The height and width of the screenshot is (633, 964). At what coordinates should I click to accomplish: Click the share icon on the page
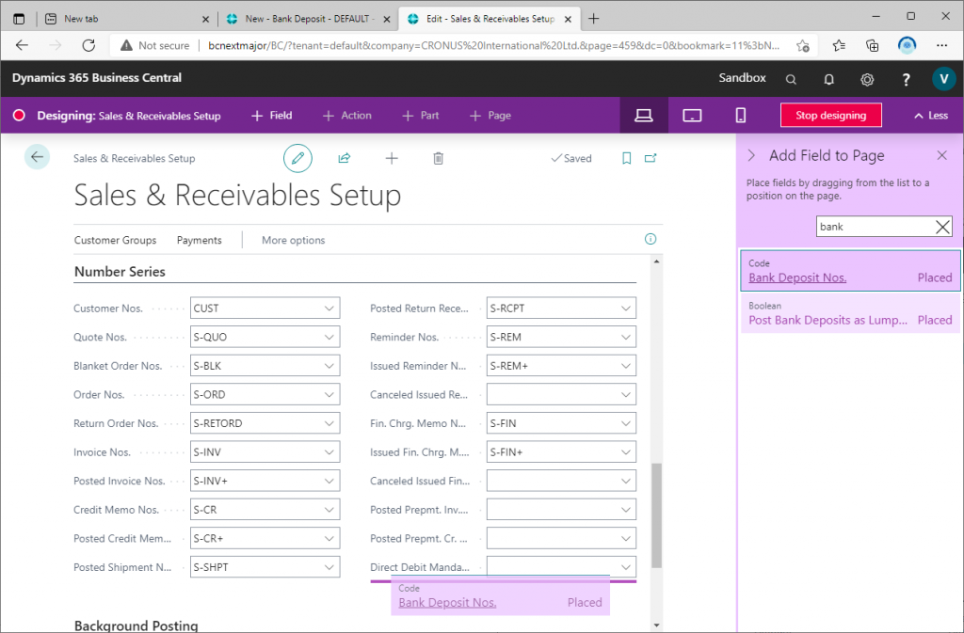(345, 158)
